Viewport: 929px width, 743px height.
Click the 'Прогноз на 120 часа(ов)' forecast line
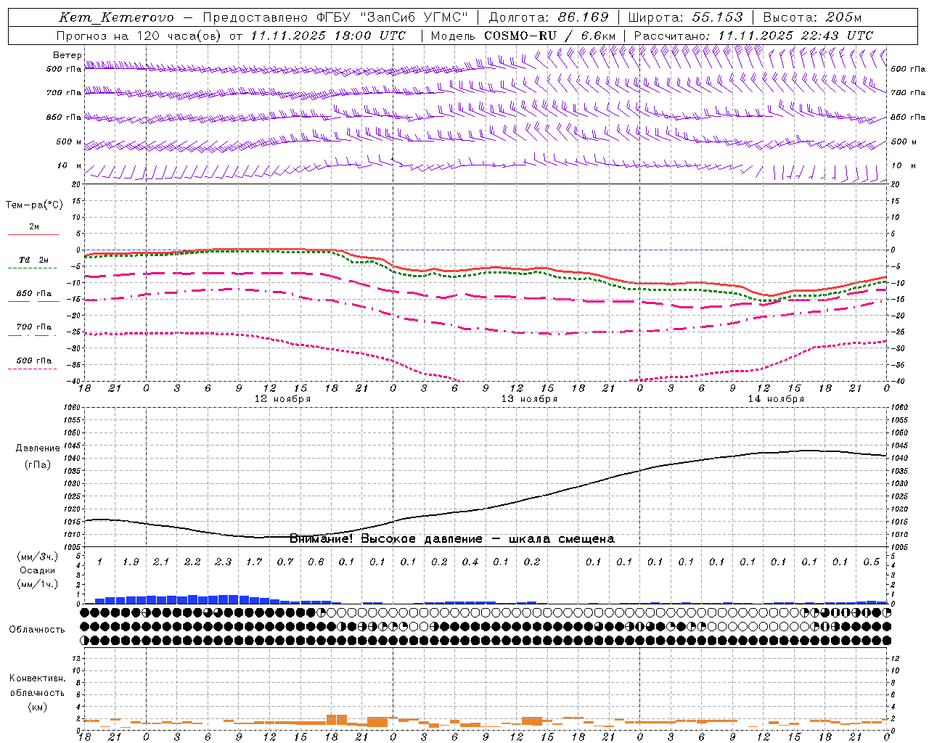[x=139, y=36]
